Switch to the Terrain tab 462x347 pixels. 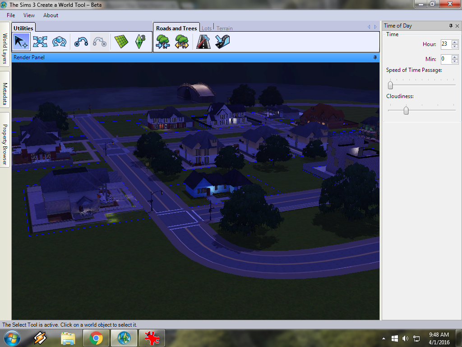click(225, 28)
